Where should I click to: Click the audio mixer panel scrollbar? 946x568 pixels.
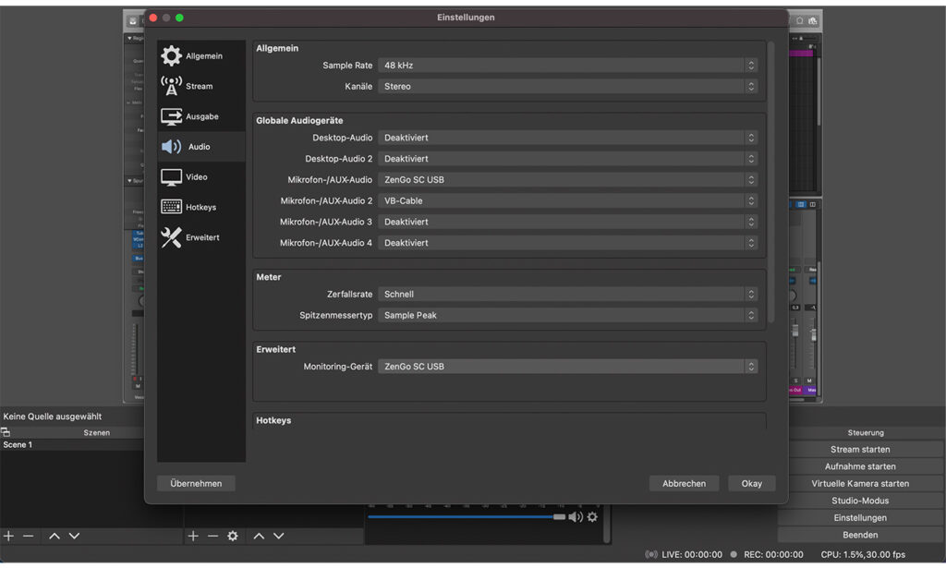tap(607, 524)
